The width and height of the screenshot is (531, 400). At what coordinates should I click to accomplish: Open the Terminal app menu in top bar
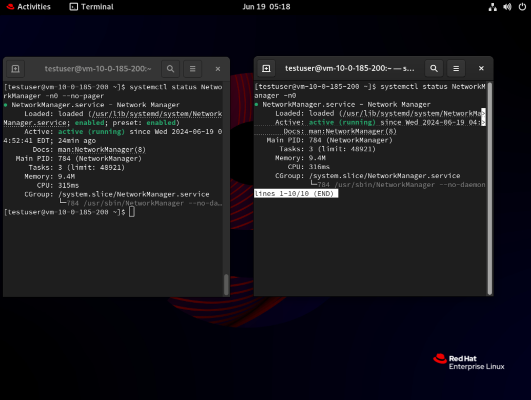(x=91, y=7)
